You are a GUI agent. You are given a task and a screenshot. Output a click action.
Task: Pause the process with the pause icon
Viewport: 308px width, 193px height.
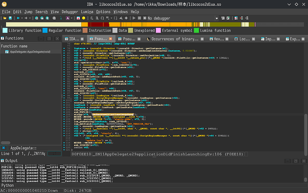point(139,18)
